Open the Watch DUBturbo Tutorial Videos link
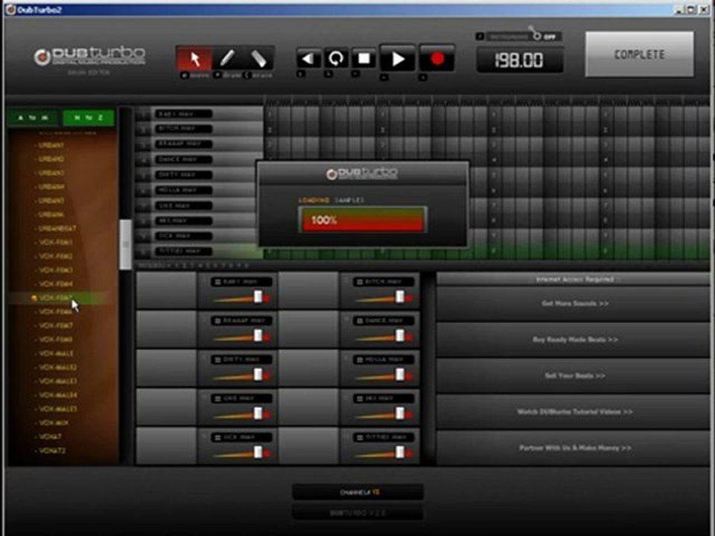The width and height of the screenshot is (715, 536). [573, 412]
